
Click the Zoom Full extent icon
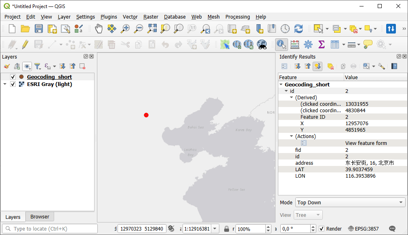point(152,29)
